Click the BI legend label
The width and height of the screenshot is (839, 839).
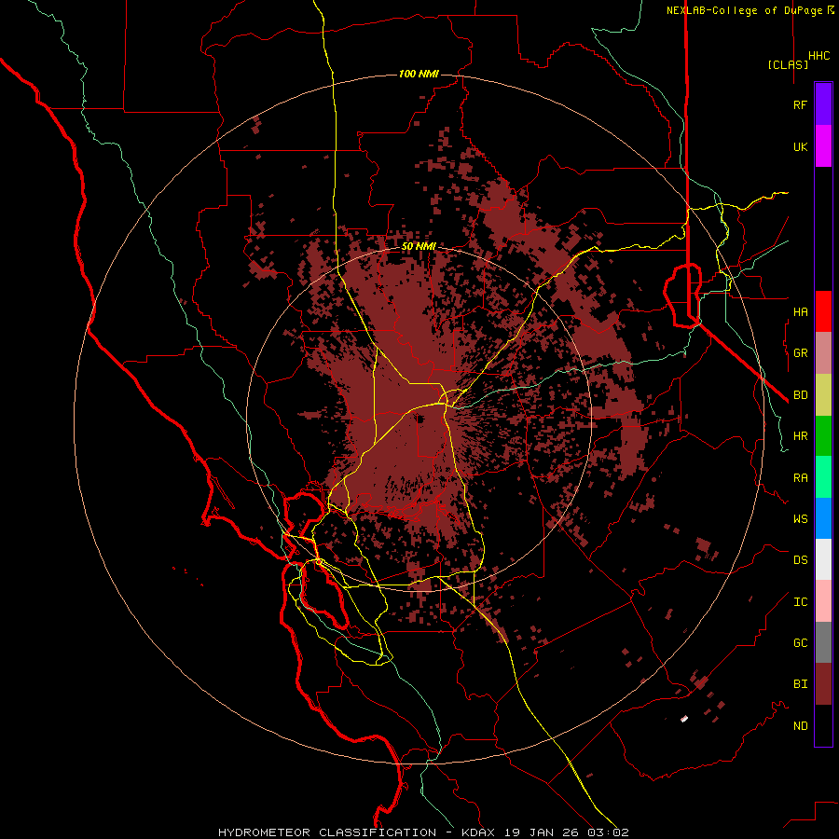(800, 684)
